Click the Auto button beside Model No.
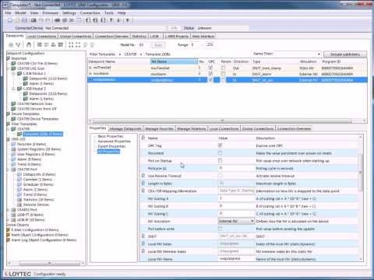374x280 pixels. click(158, 45)
